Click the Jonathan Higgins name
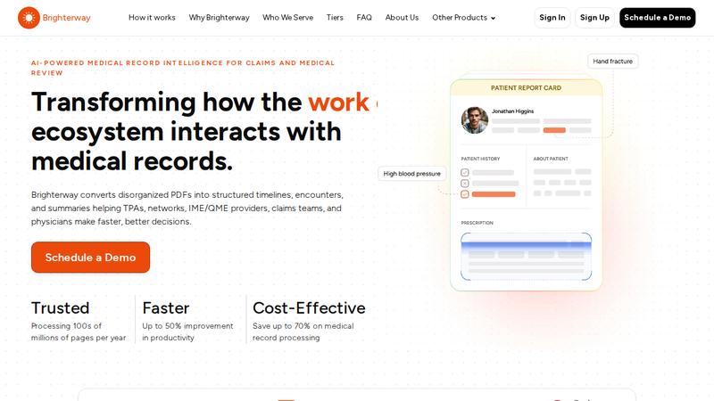 [x=512, y=110]
